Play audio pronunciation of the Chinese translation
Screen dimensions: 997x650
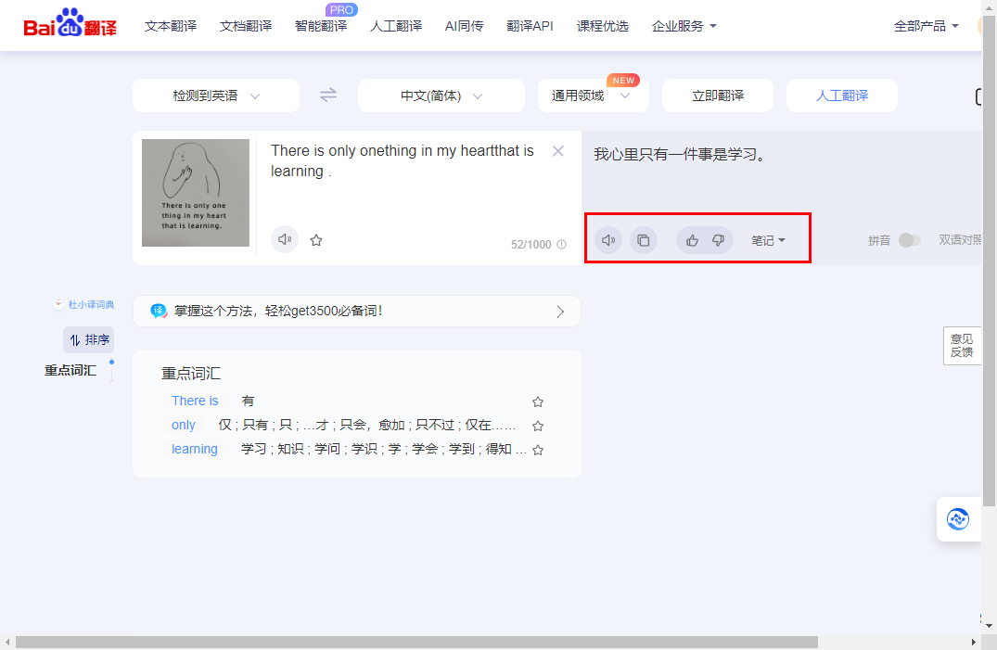[x=607, y=239]
